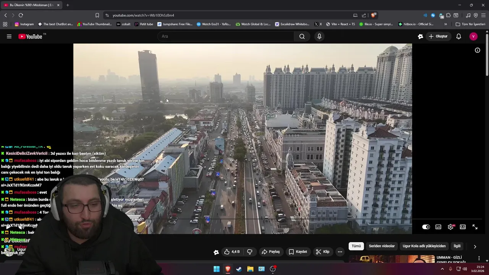Open Brave Shields lion icon
Screen dimensions: 489x275
[374, 15]
